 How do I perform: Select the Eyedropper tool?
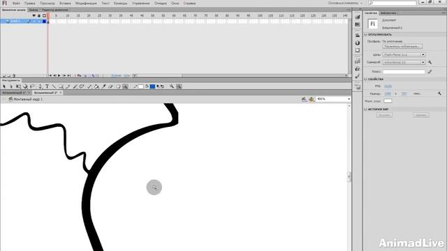(103, 86)
